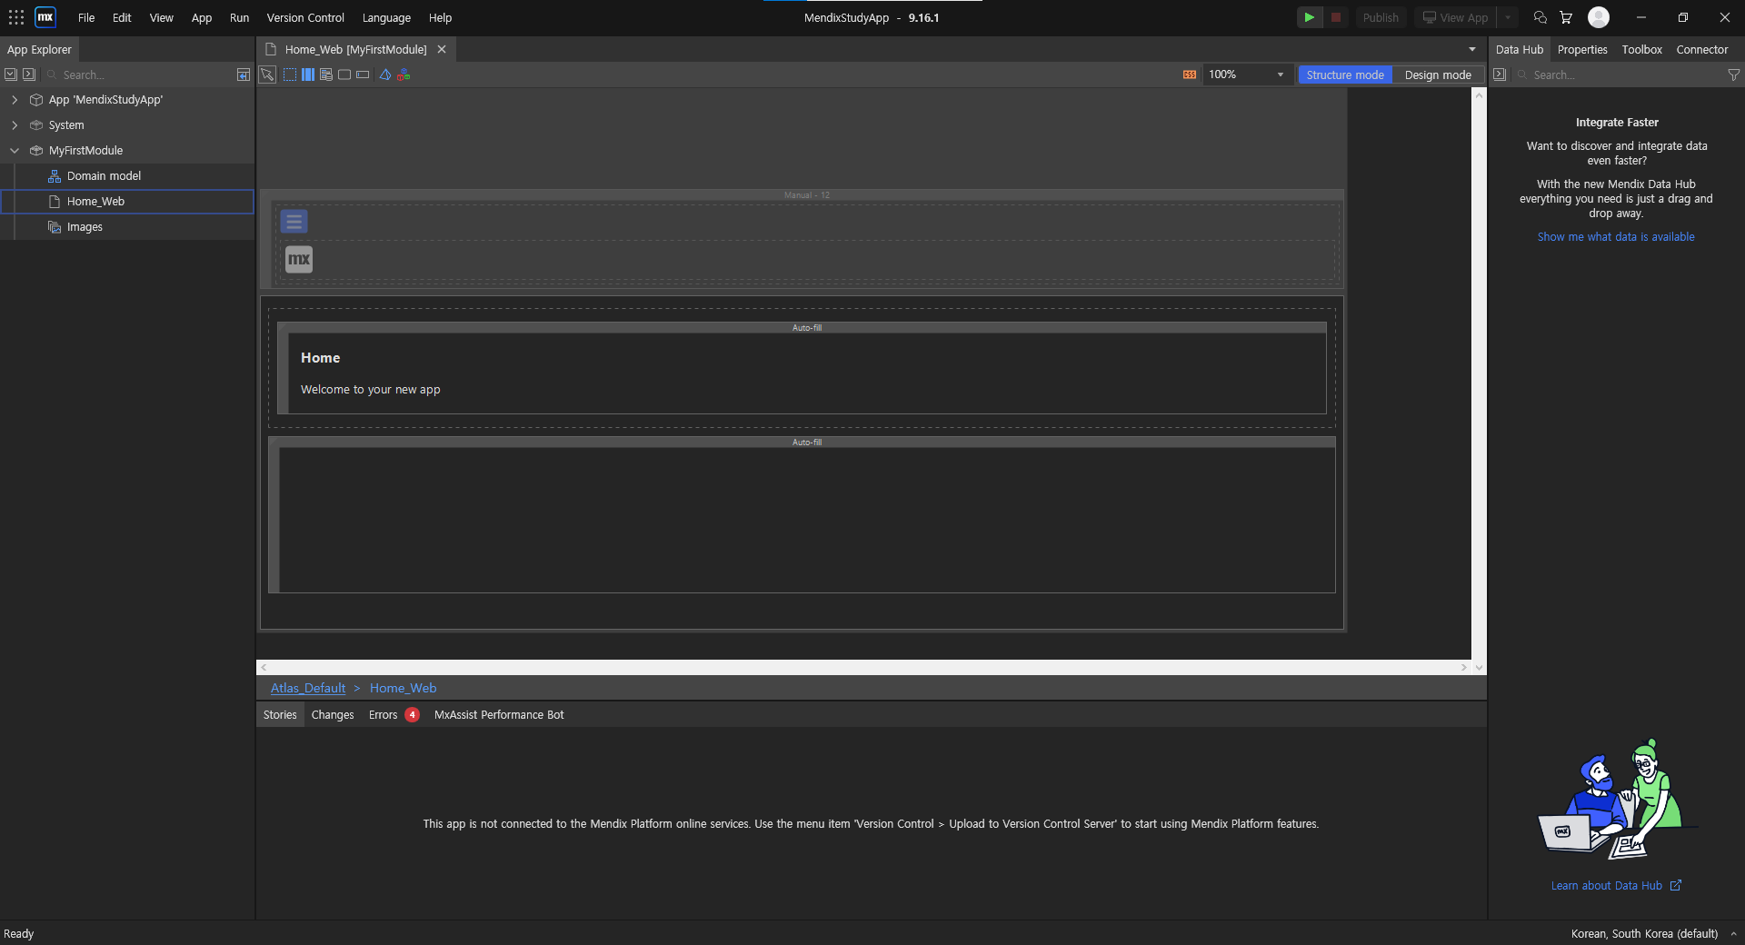Switch to the Data Hub tab
The height and width of the screenshot is (945, 1745).
pos(1520,49)
